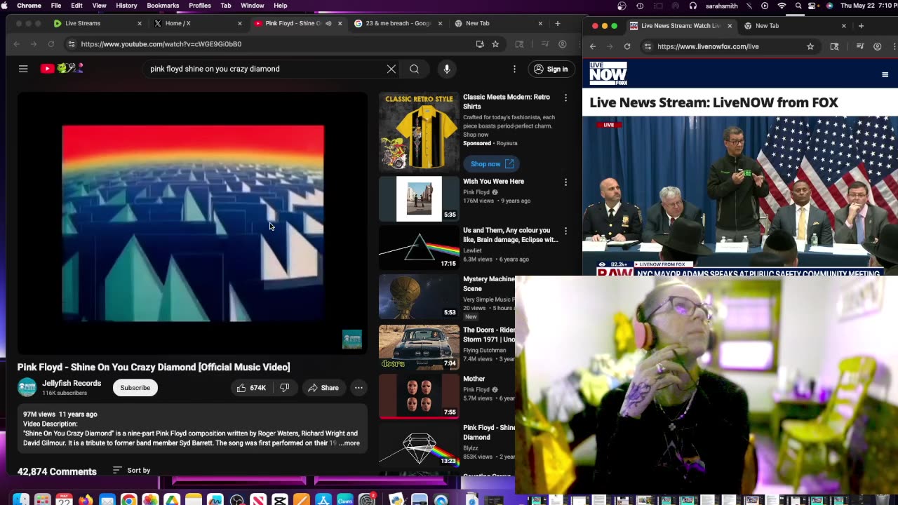The height and width of the screenshot is (505, 898).
Task: Click Shop now on the Royaura ad
Action: (x=491, y=163)
